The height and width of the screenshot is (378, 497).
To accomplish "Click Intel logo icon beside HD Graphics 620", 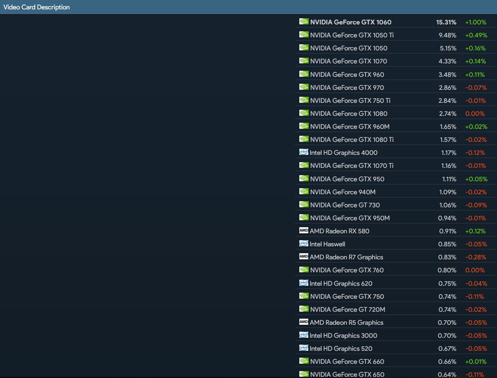I will tap(303, 283).
